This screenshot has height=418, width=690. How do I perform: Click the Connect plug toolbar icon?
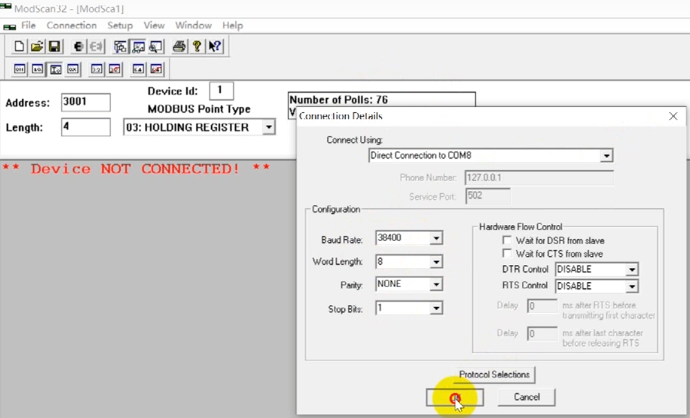point(79,47)
